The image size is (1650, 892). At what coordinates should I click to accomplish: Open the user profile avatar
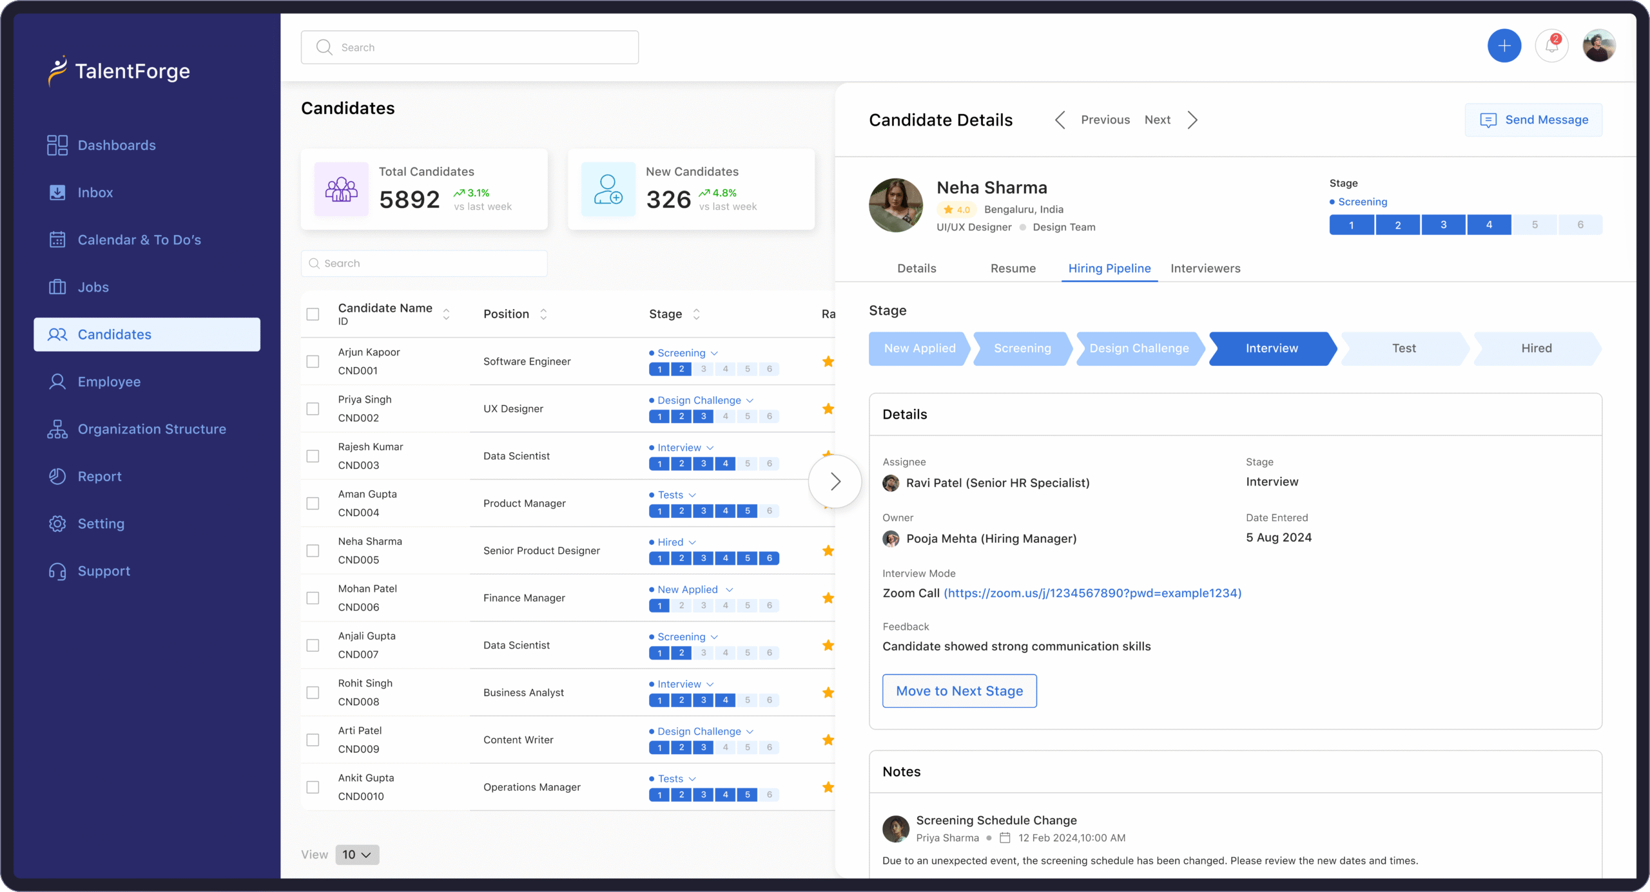click(1599, 46)
